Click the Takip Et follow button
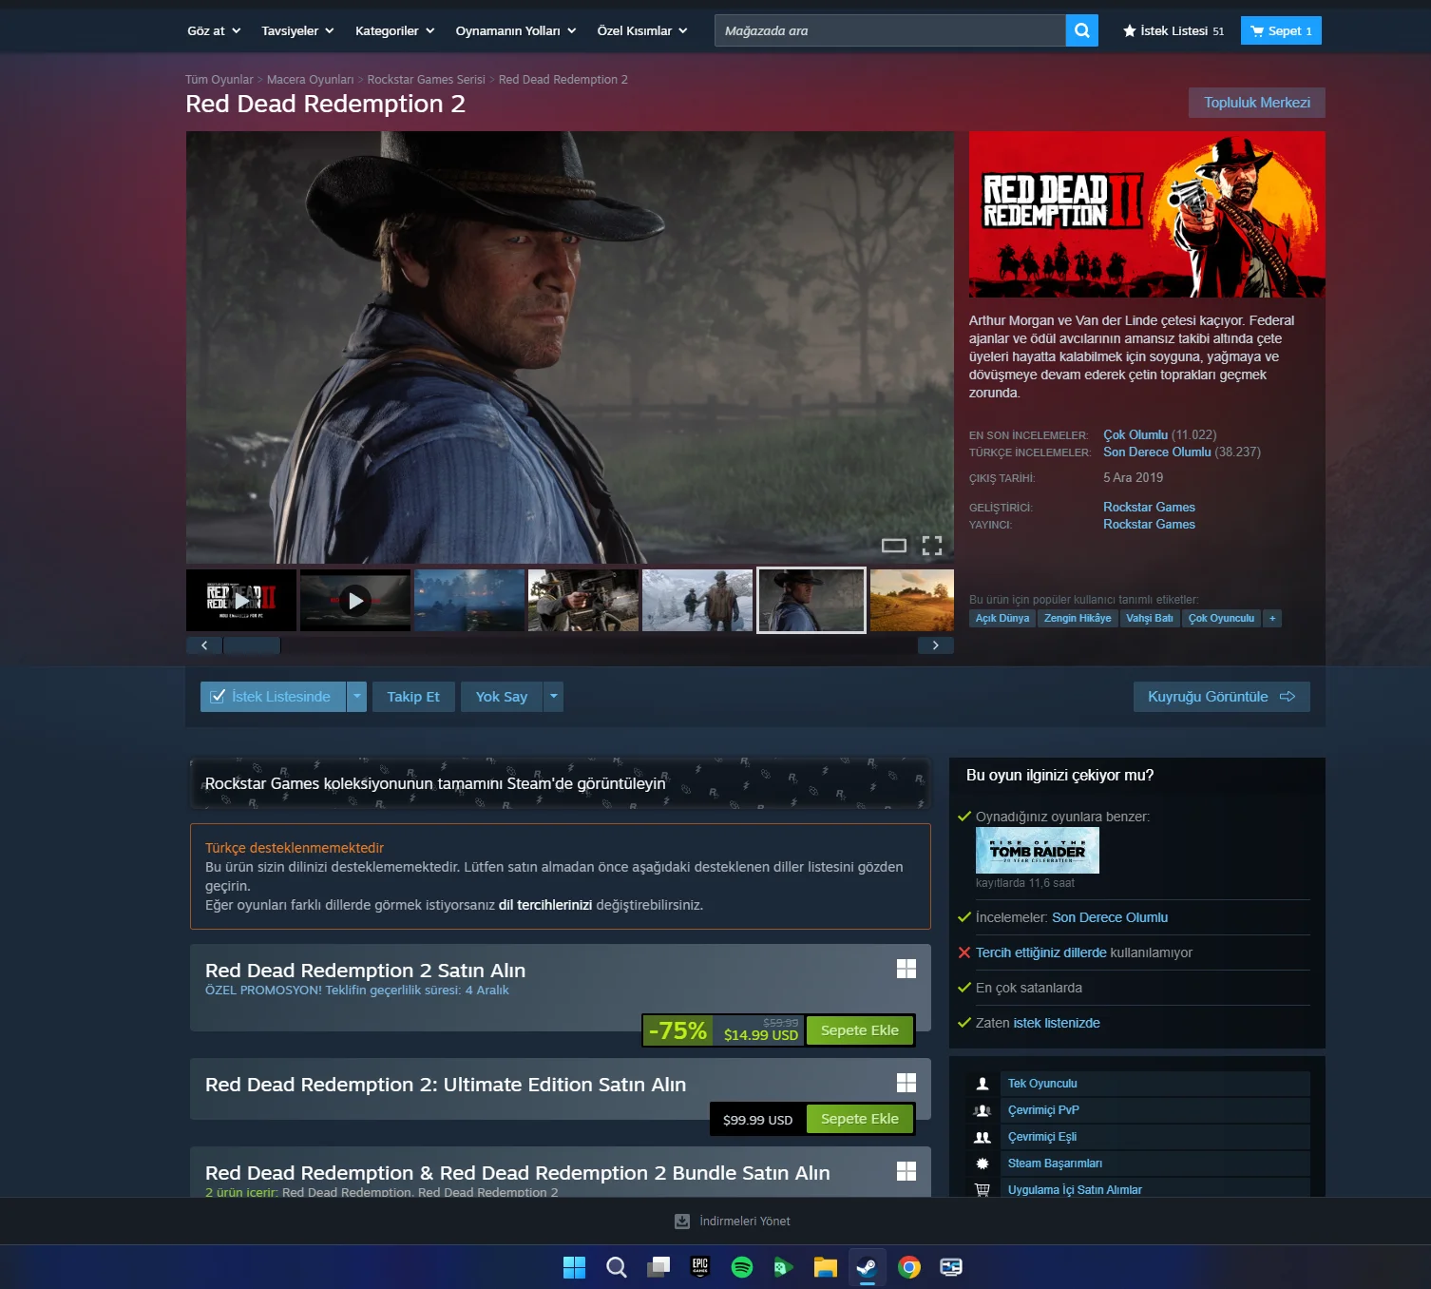The image size is (1431, 1289). click(x=413, y=697)
